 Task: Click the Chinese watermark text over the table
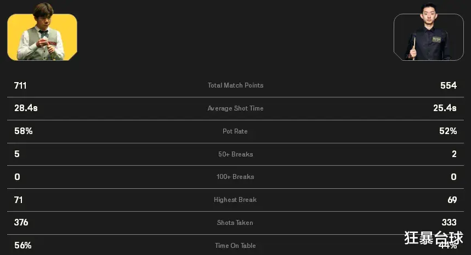[434, 238]
